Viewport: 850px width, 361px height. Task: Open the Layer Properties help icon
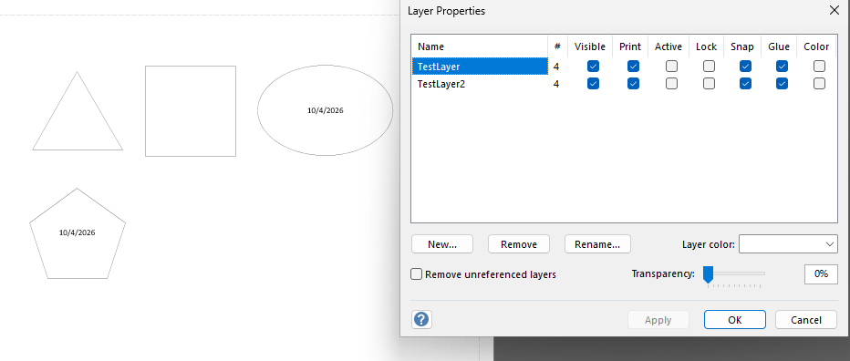point(421,320)
